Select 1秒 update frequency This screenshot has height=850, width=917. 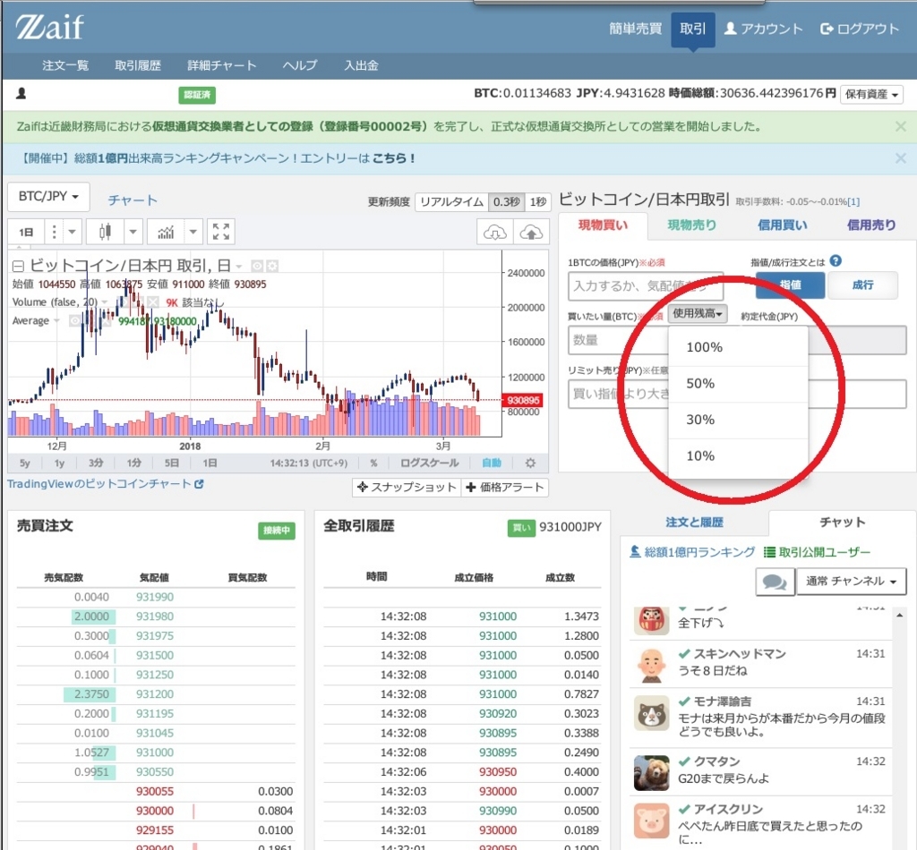click(538, 202)
